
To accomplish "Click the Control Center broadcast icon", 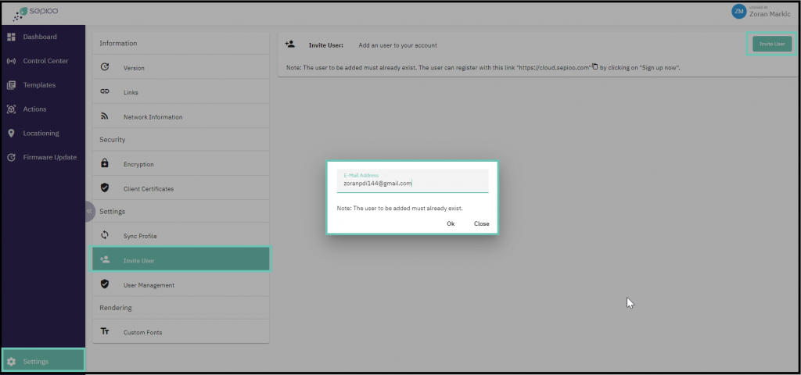I will [12, 61].
